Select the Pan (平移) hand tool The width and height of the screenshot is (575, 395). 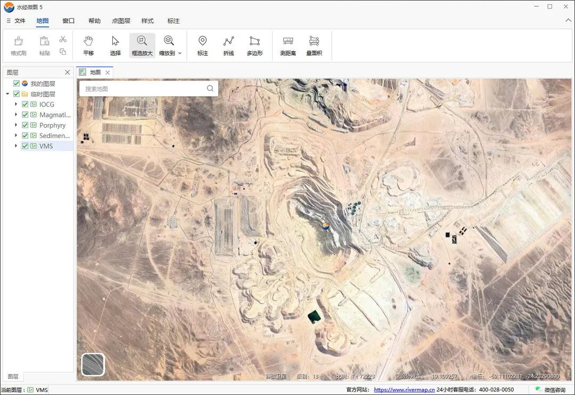click(88, 45)
